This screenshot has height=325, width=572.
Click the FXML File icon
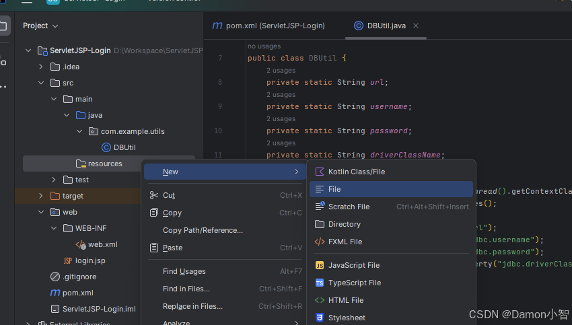(319, 242)
